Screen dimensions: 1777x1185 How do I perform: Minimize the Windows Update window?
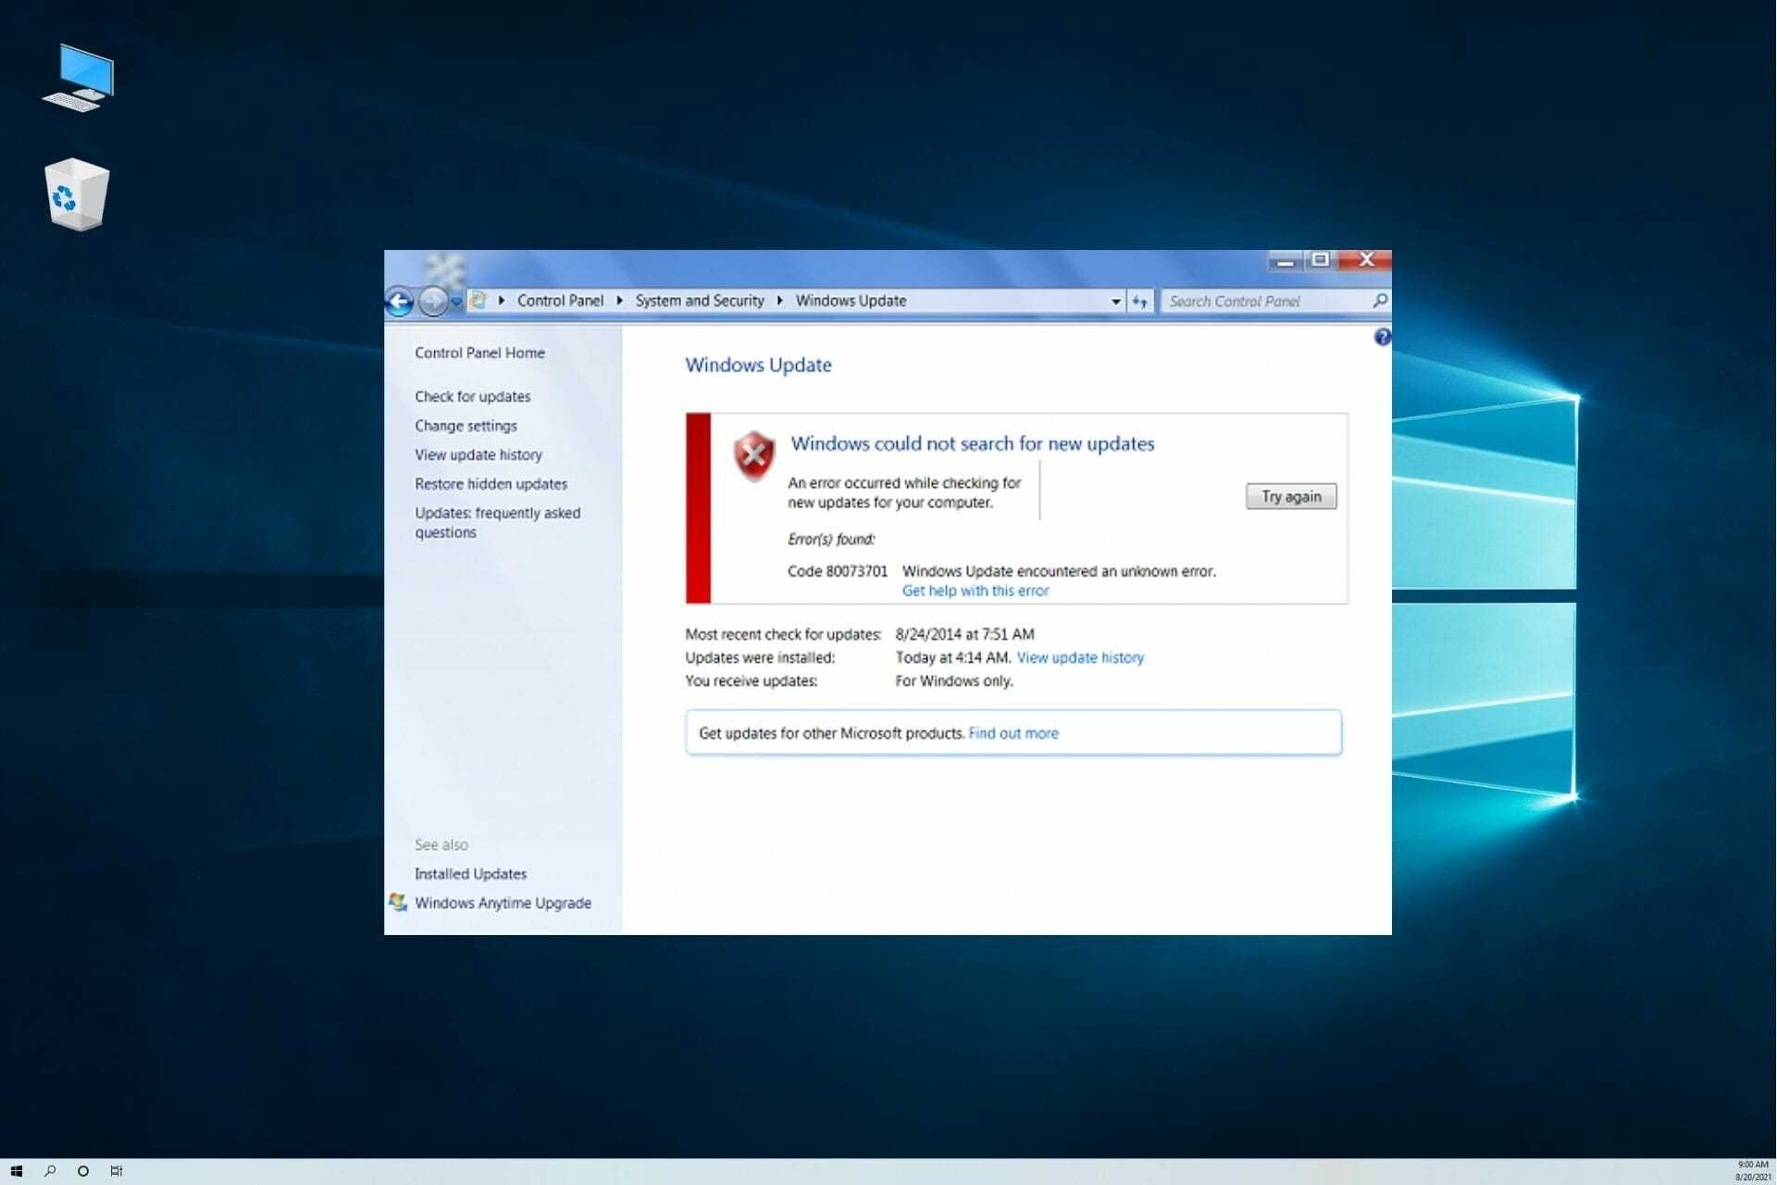(x=1285, y=261)
